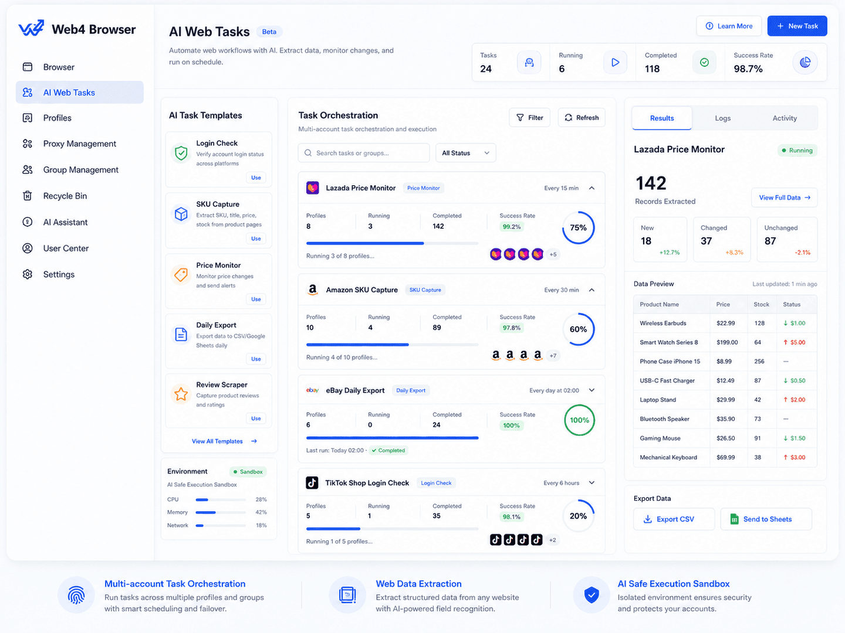Click the Login Check shield template icon
Viewport: 845px width, 633px height.
click(181, 153)
